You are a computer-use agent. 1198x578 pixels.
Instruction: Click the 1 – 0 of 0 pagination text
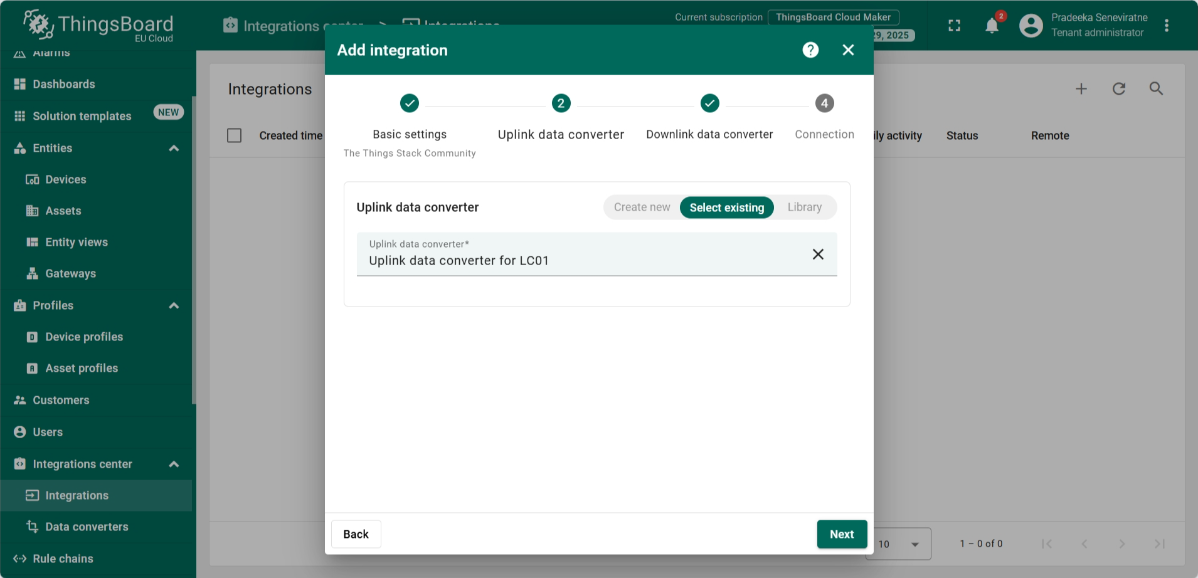tap(981, 544)
